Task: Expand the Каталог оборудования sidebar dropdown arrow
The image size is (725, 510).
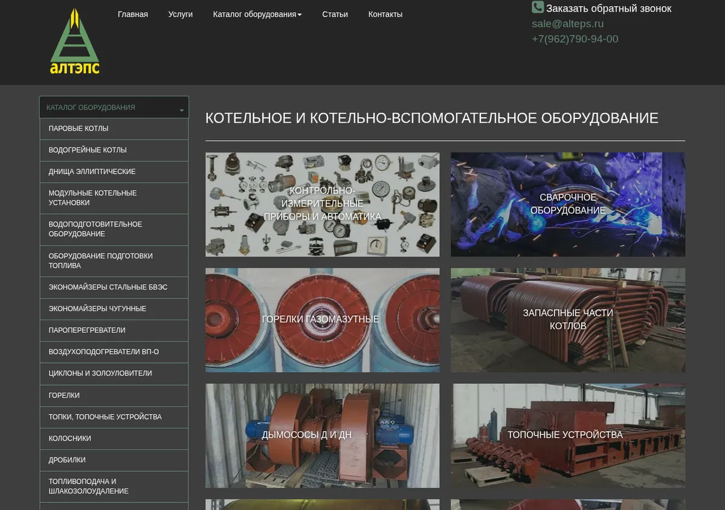Action: click(x=182, y=110)
